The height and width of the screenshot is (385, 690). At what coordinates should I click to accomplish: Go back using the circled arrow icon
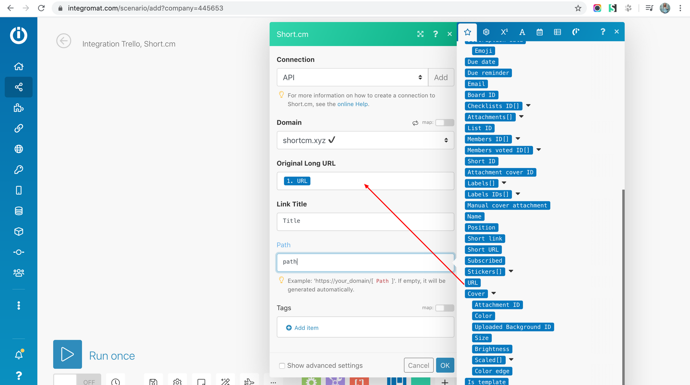(64, 41)
